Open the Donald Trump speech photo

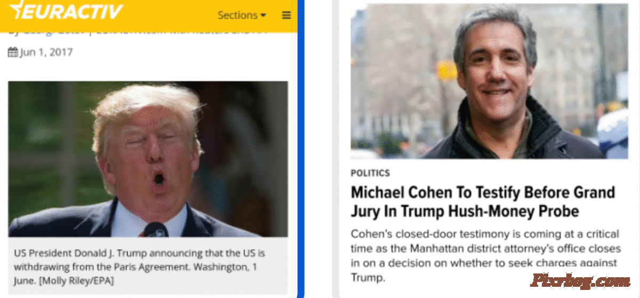click(x=148, y=159)
